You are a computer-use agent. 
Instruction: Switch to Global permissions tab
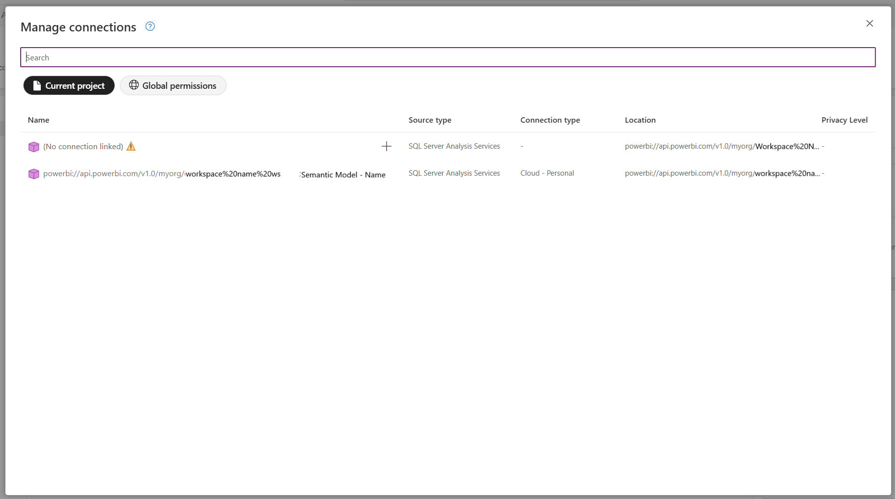(x=173, y=85)
